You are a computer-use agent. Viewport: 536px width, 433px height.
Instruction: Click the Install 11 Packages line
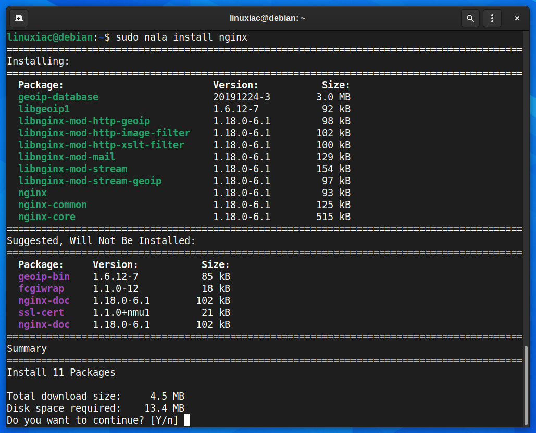(61, 372)
